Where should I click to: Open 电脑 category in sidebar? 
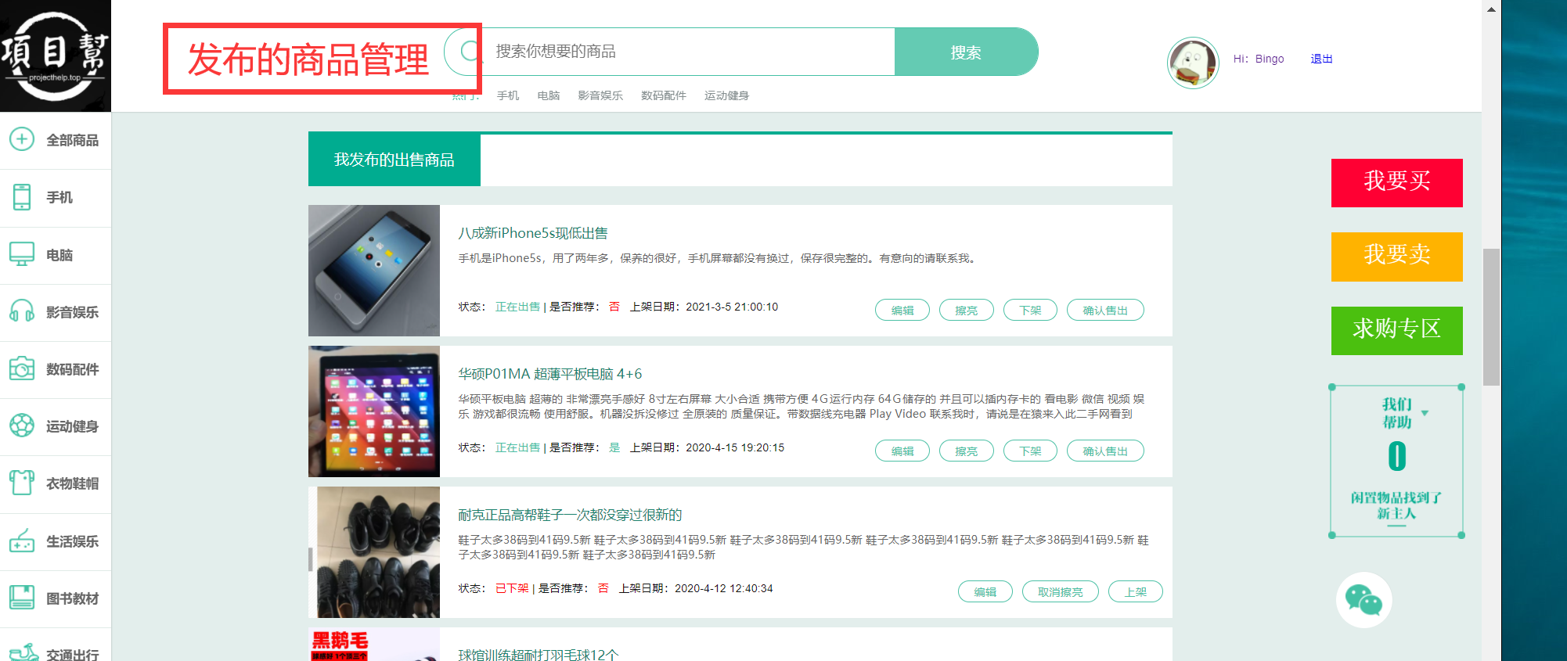click(59, 255)
